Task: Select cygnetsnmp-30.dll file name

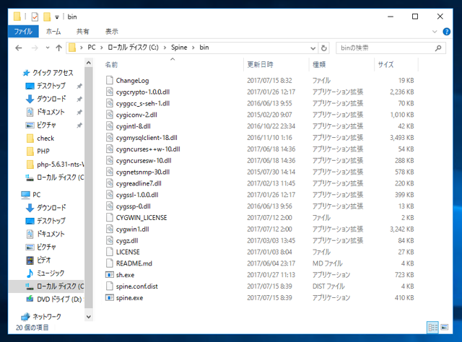Action: click(x=143, y=172)
